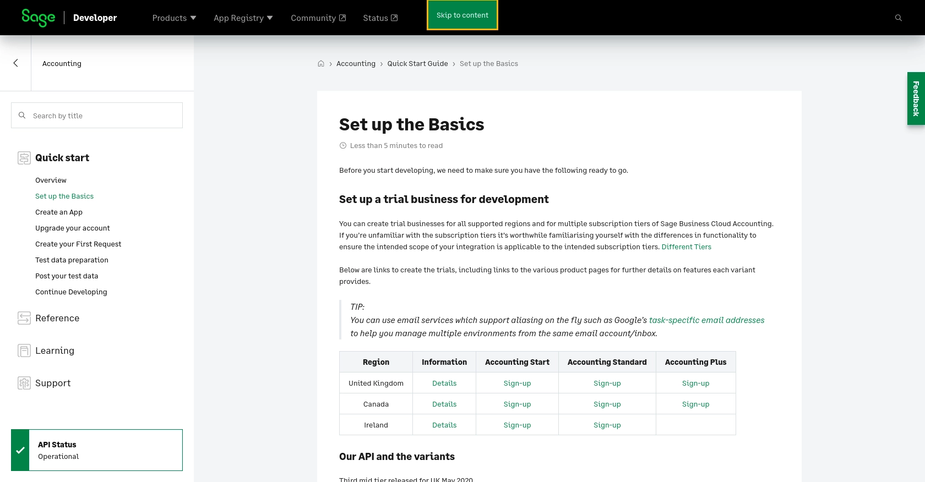Open Canada Details link
Viewport: 925px width, 482px height.
tap(444, 404)
